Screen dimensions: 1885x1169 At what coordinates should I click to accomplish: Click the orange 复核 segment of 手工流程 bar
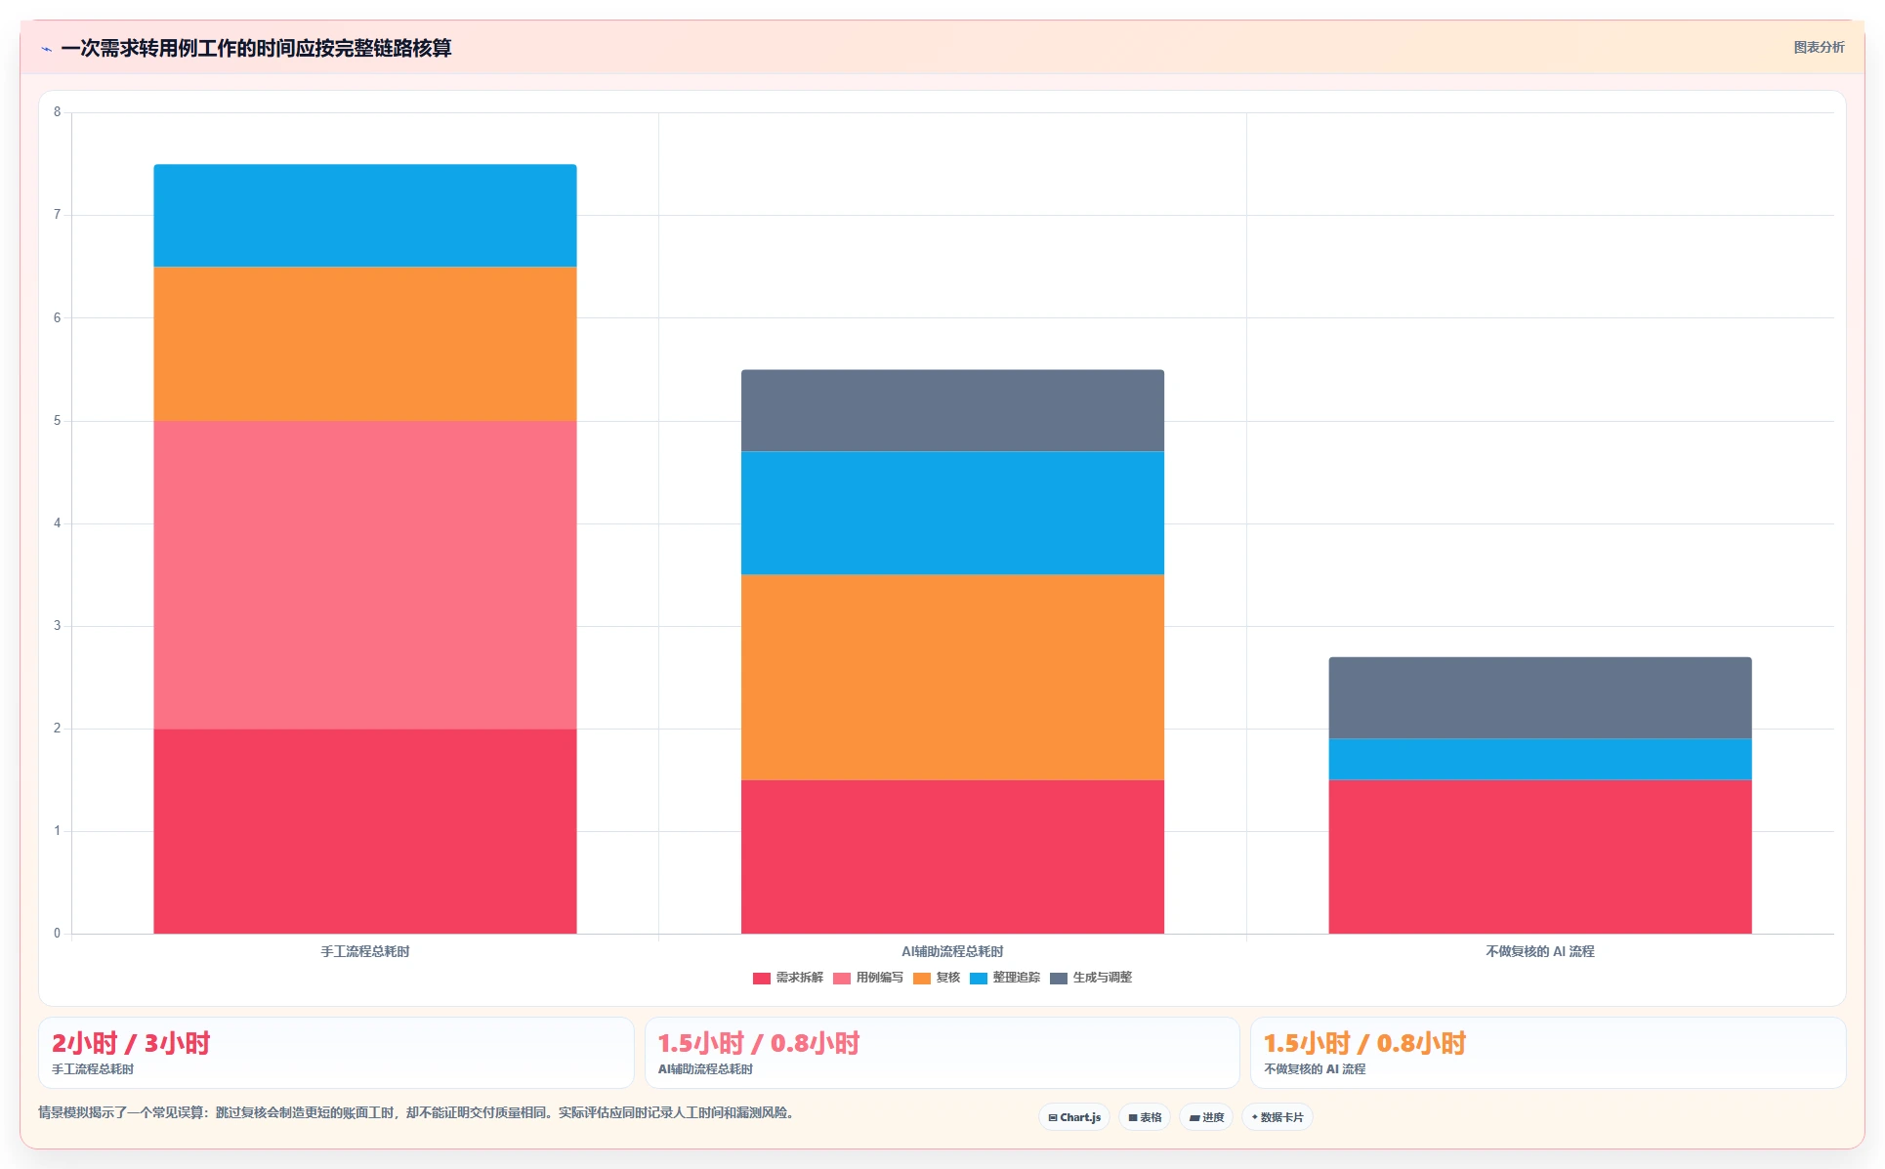365,344
